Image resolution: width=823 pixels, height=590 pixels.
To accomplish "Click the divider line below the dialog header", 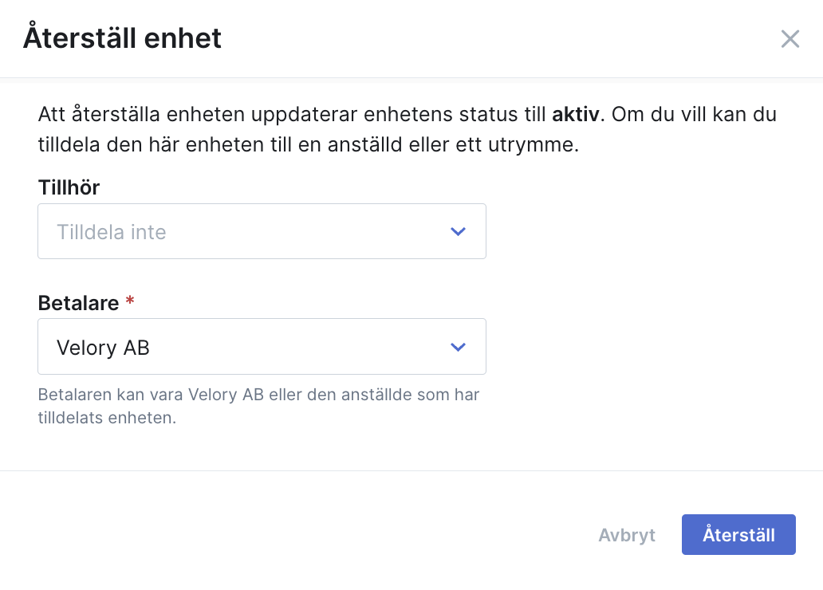I will [411, 77].
